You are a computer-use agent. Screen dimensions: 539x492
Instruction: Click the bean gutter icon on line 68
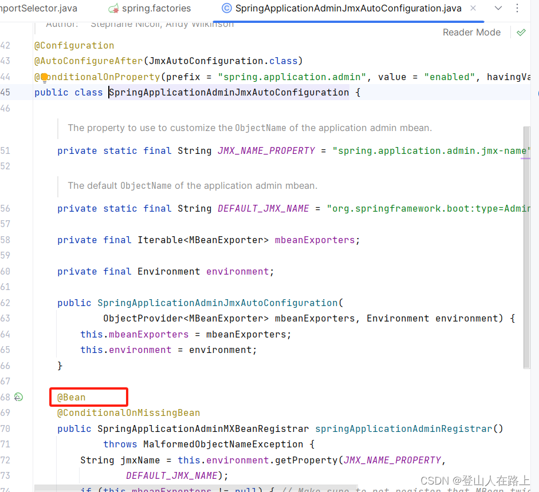point(18,397)
